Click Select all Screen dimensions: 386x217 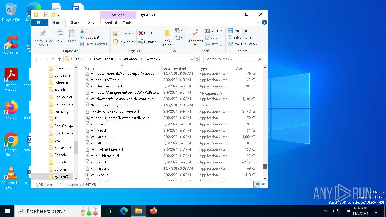[237, 31]
